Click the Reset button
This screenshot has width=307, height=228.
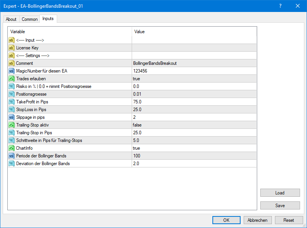288,220
